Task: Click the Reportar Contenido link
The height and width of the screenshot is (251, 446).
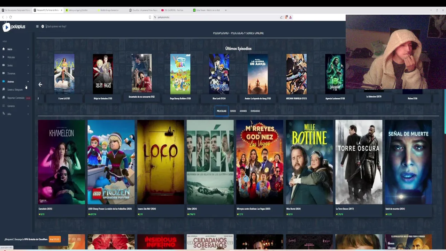Action: [16, 98]
